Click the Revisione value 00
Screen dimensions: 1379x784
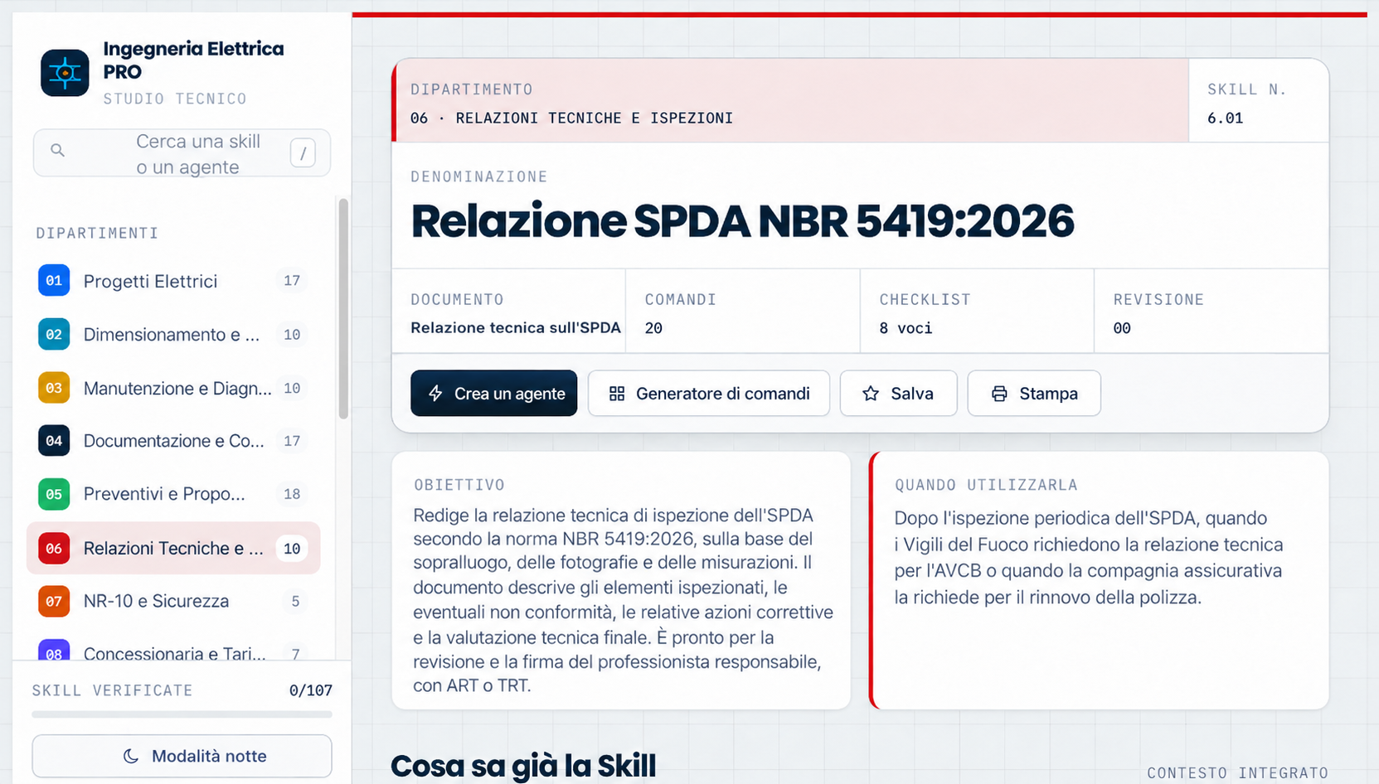point(1122,328)
